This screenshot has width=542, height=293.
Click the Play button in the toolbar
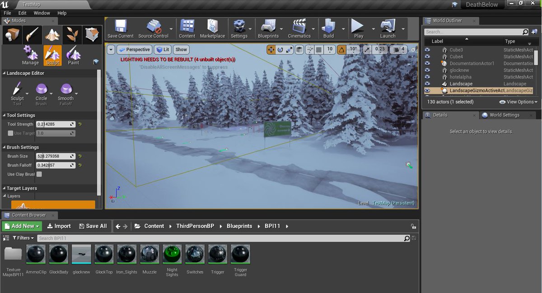point(358,29)
